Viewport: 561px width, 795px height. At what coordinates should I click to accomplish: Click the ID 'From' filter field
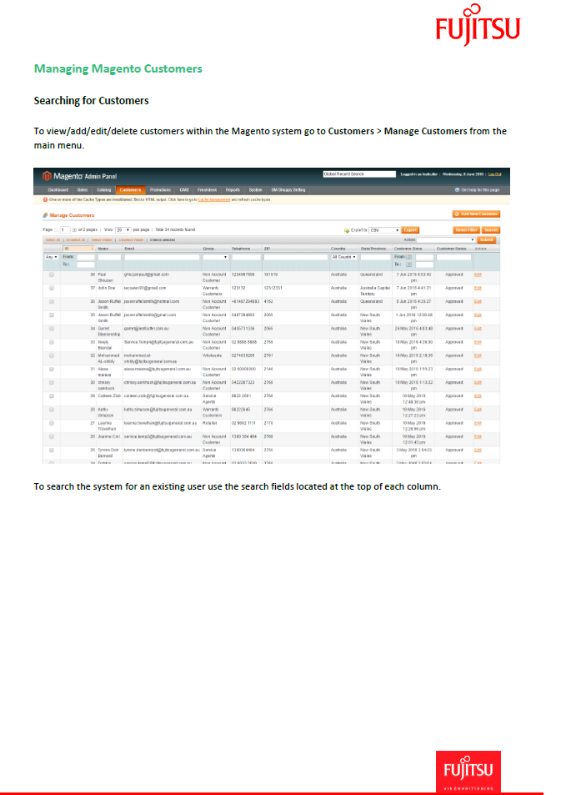pos(86,257)
